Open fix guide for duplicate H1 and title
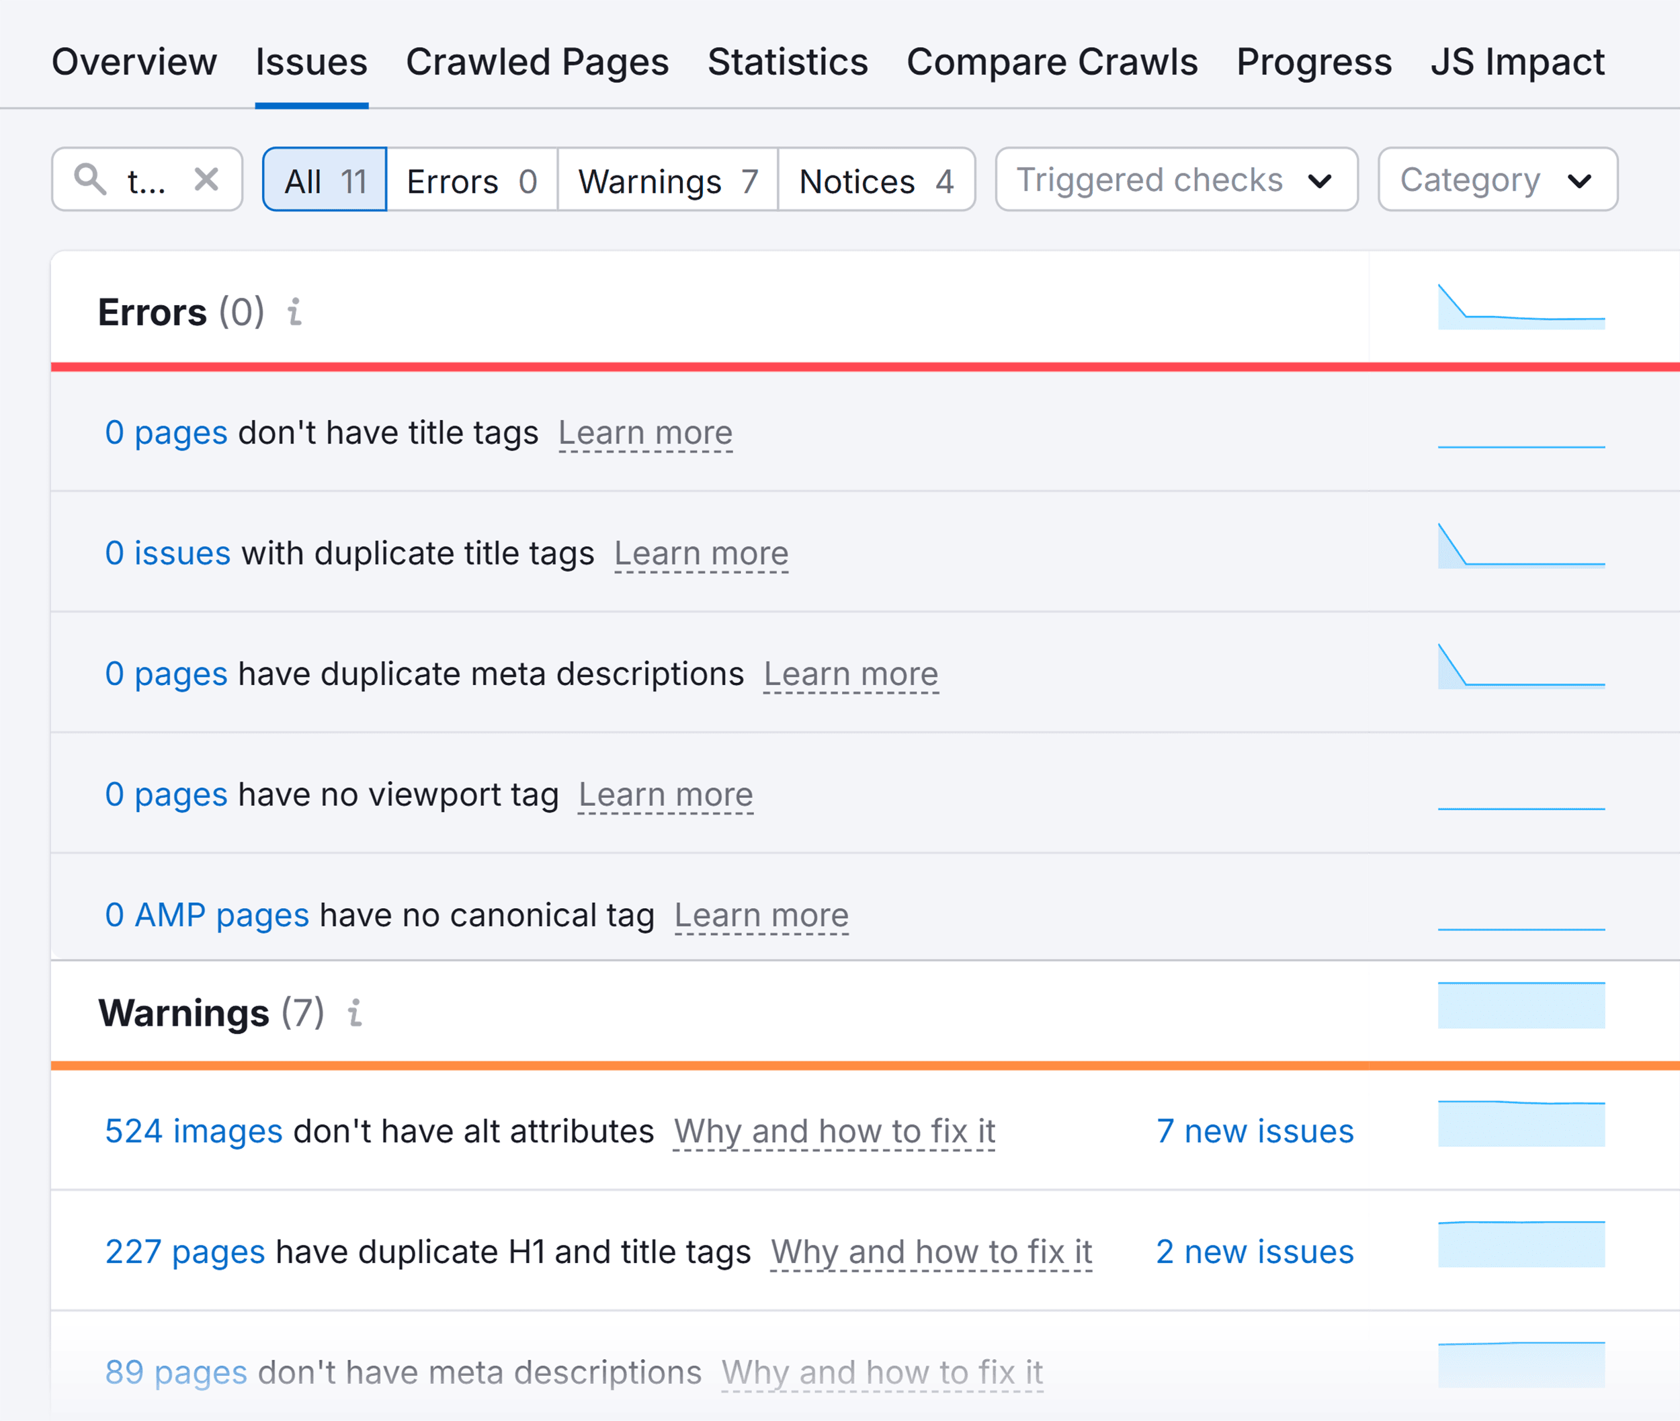Image resolution: width=1680 pixels, height=1421 pixels. tap(932, 1253)
